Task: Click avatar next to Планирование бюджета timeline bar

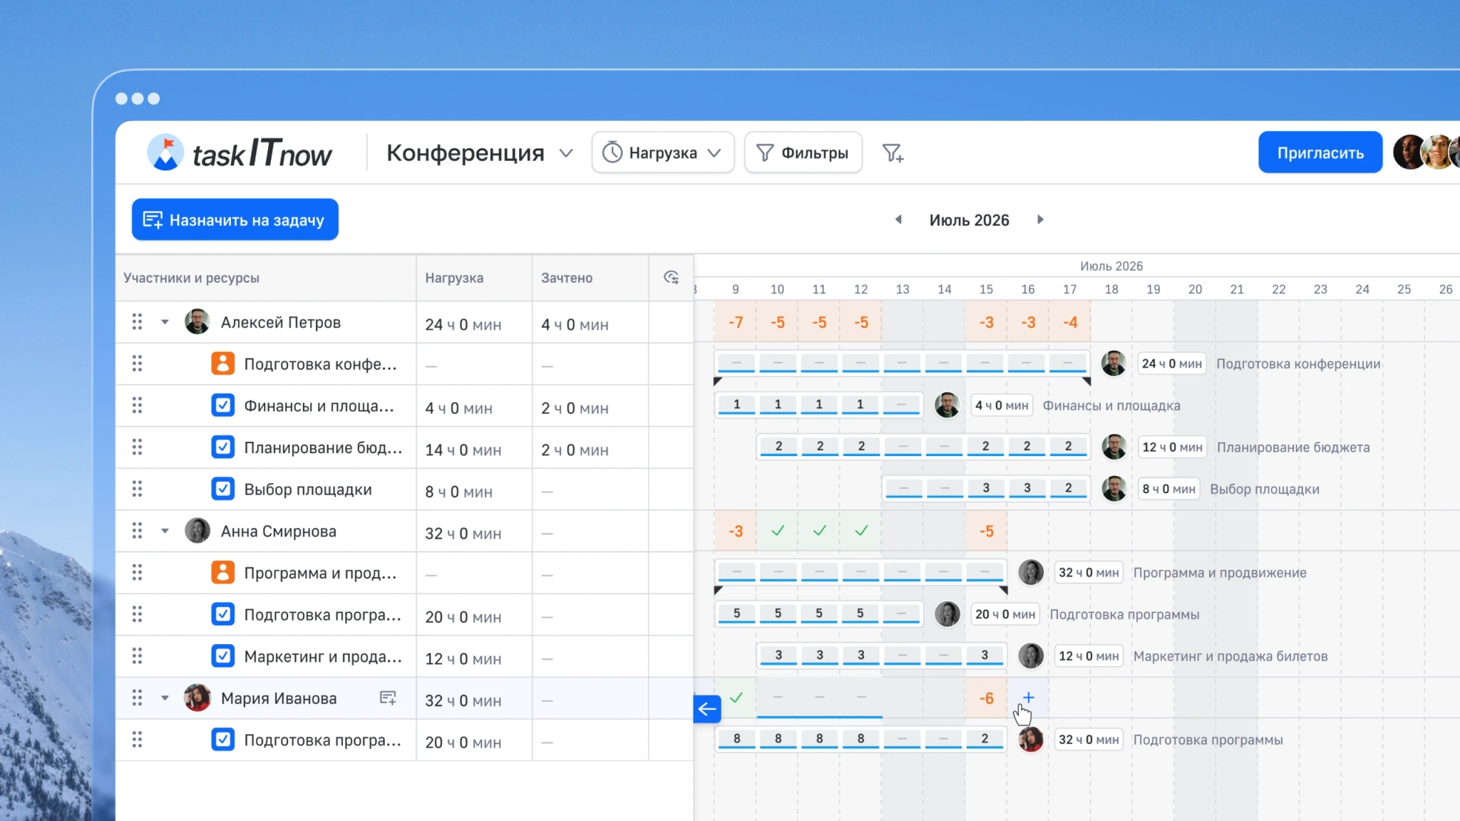Action: pos(1114,447)
